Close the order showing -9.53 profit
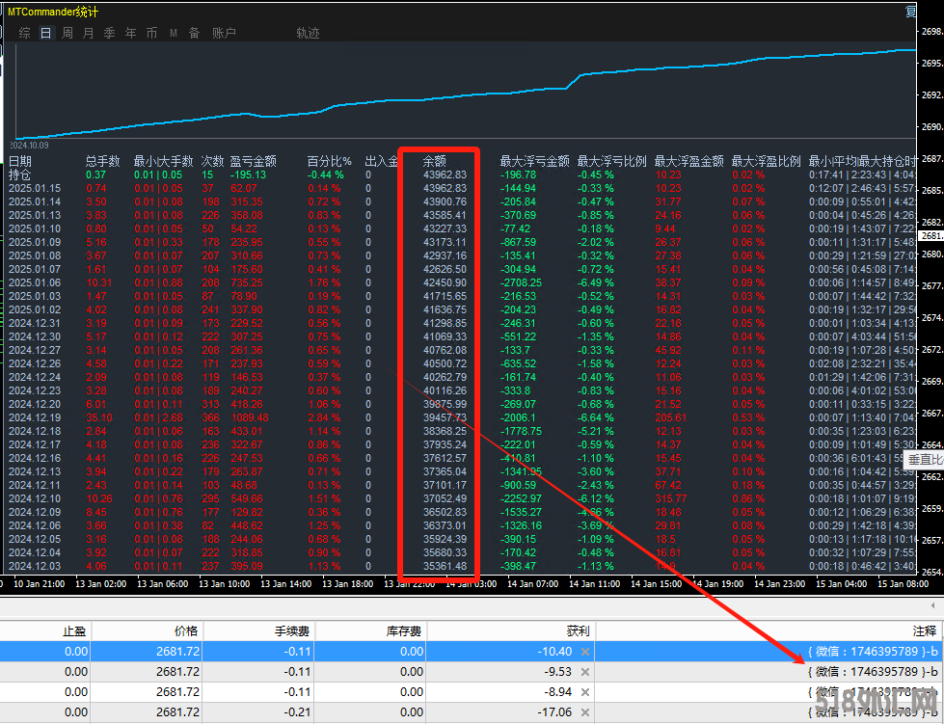This screenshot has height=724, width=944. click(584, 672)
